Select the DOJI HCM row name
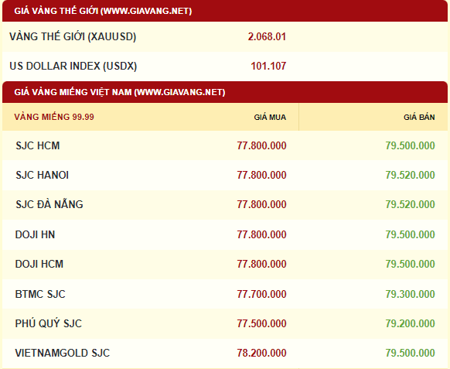 pyautogui.click(x=39, y=265)
